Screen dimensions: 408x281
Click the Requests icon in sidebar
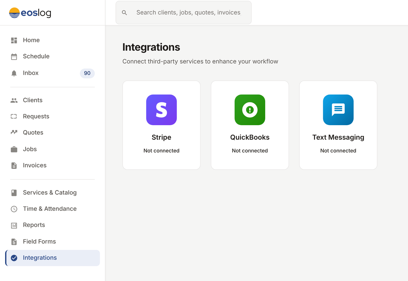coord(14,116)
